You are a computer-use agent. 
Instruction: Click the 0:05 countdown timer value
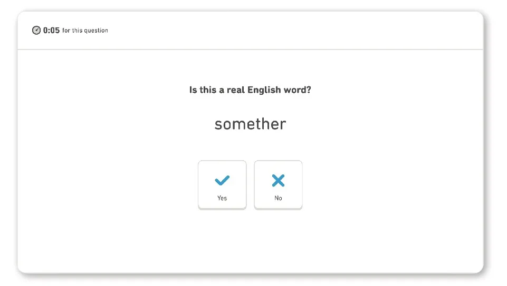[51, 31]
